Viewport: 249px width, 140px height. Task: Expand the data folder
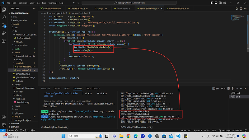(x=23, y=17)
